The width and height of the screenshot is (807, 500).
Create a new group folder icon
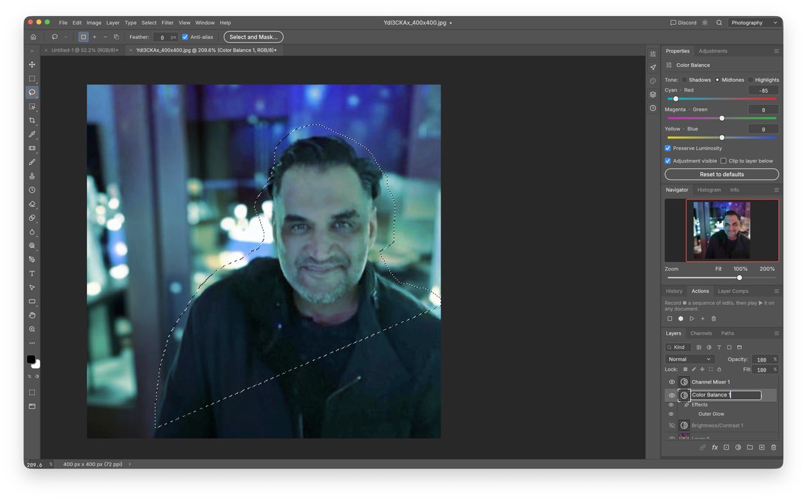(x=750, y=447)
